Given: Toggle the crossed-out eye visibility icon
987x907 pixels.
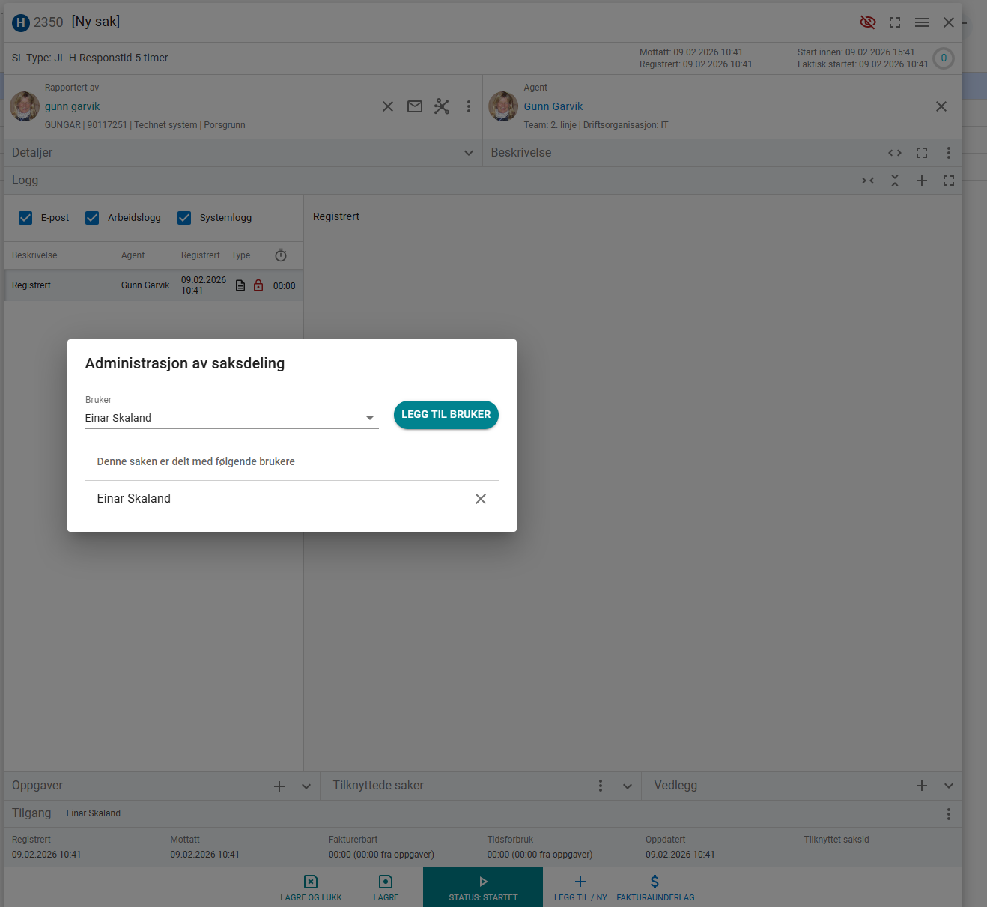Looking at the screenshot, I should [867, 22].
